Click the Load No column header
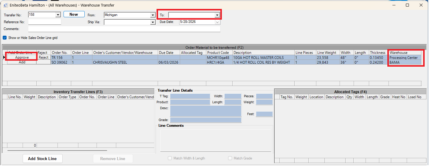The width and height of the screenshot is (430, 166). [x=414, y=97]
